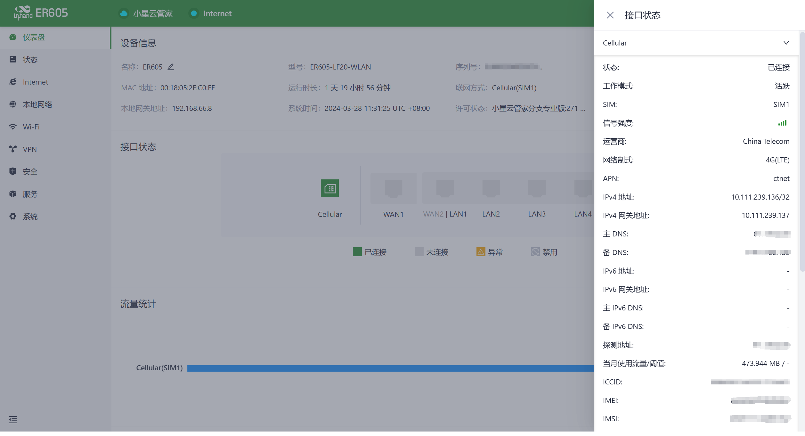The image size is (805, 436).
Task: Click the IPv4 gateway 10.111.239.137
Action: pos(765,215)
